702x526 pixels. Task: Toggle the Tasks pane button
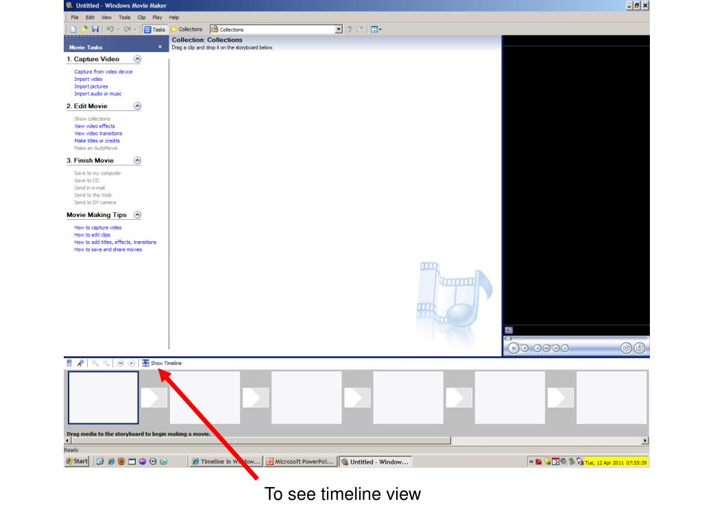pyautogui.click(x=154, y=29)
